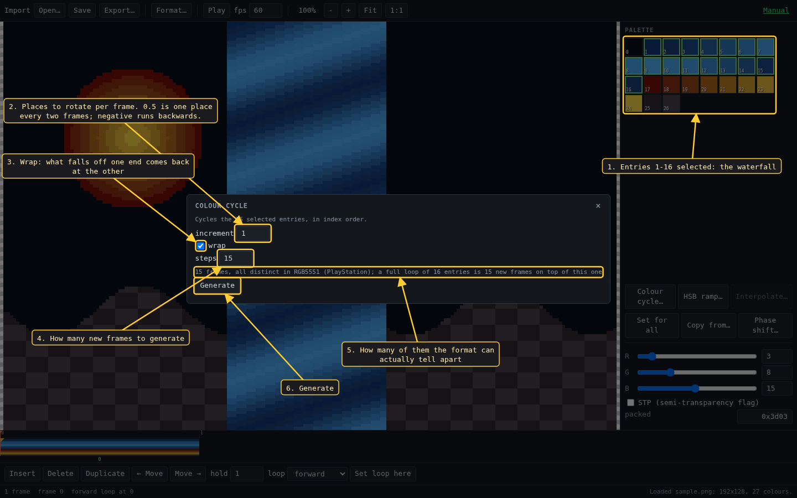
Task: Close the Colour Cycle dialog
Action: (x=598, y=206)
